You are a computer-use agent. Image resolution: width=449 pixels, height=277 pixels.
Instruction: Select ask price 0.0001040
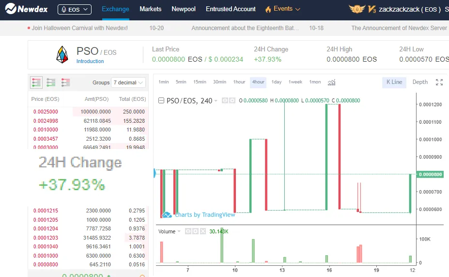click(x=46, y=246)
